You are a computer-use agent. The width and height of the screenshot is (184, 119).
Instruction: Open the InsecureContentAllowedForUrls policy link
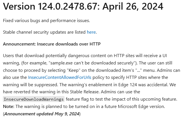(59, 77)
